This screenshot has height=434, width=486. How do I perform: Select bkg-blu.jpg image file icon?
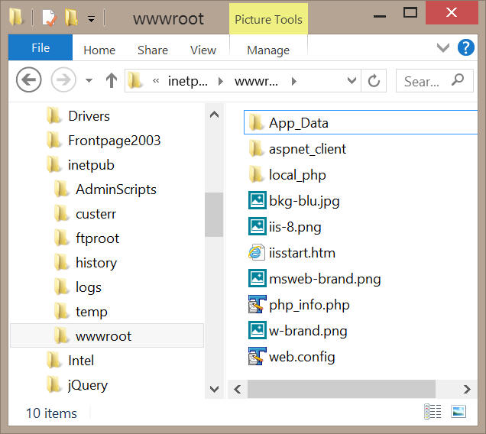(x=258, y=200)
